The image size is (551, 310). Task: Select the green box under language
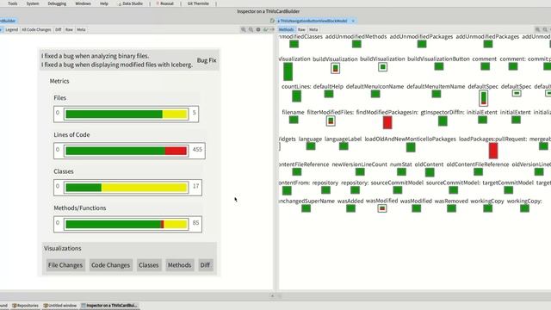pos(311,146)
